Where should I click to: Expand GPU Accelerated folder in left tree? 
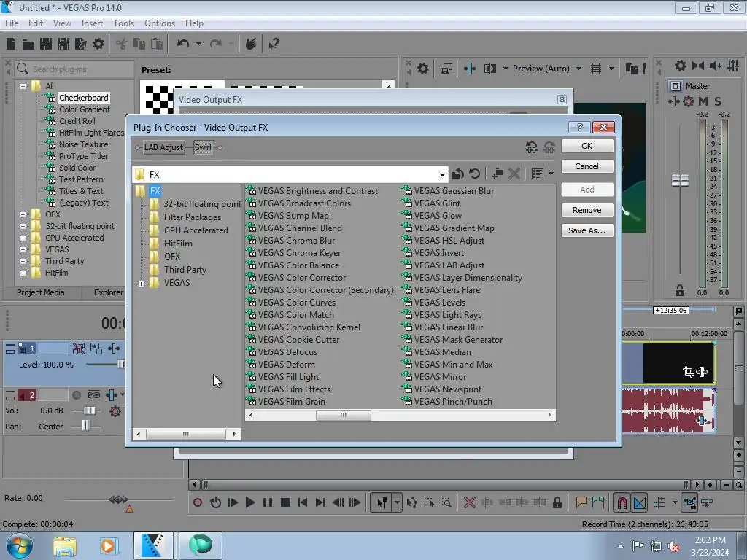[x=23, y=238]
